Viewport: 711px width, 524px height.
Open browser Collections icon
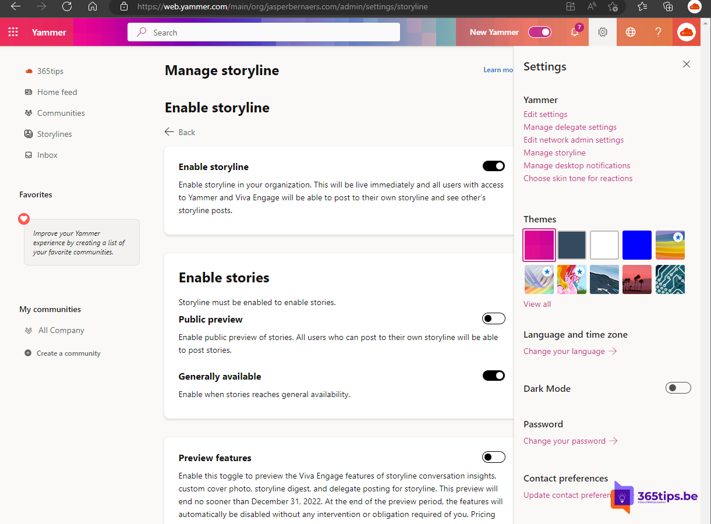pyautogui.click(x=668, y=6)
